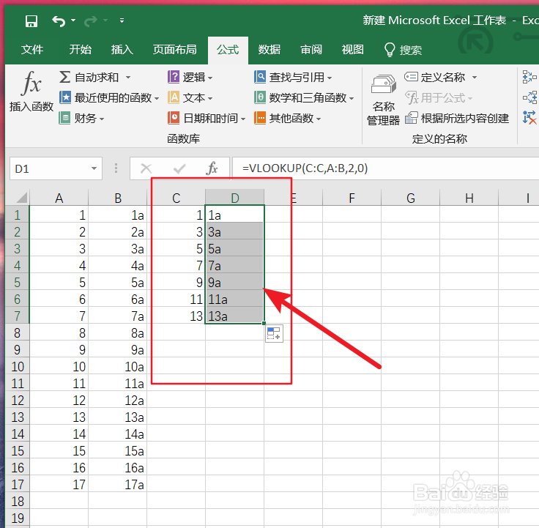The width and height of the screenshot is (539, 528).
Task: Save the workbook with the floppy icon
Action: (31, 21)
